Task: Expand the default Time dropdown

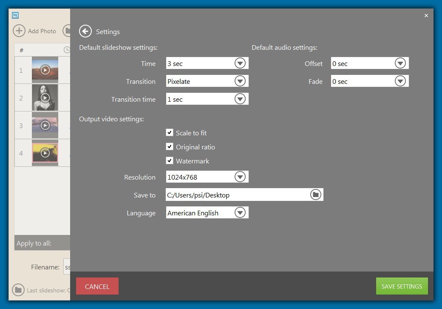Action: coord(240,63)
